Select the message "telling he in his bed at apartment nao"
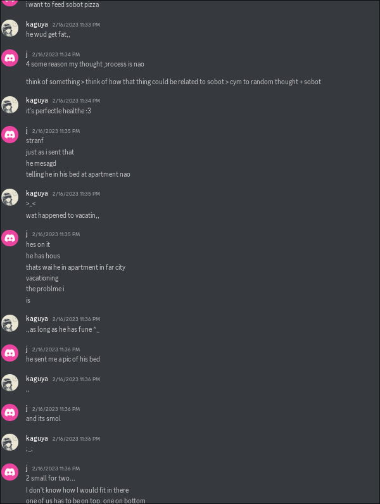The height and width of the screenshot is (504, 380). (x=78, y=174)
